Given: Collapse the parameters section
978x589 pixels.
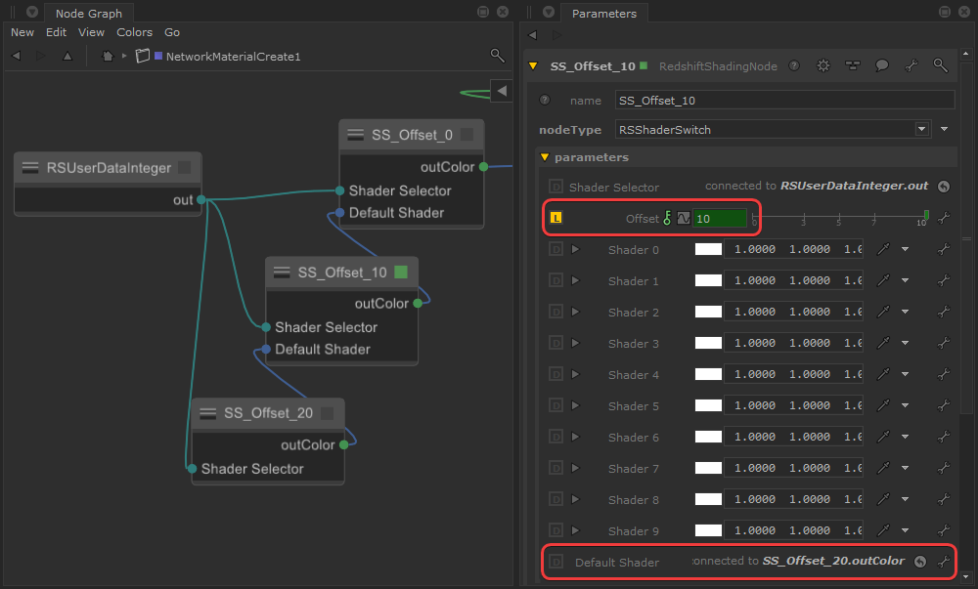Looking at the screenshot, I should click(x=545, y=157).
